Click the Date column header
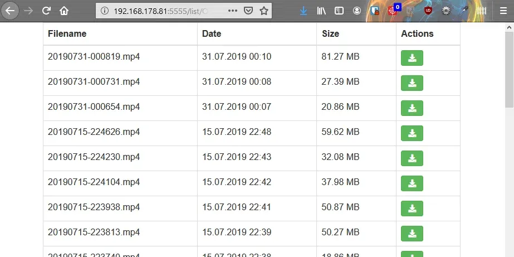This screenshot has width=514, height=257. [212, 33]
